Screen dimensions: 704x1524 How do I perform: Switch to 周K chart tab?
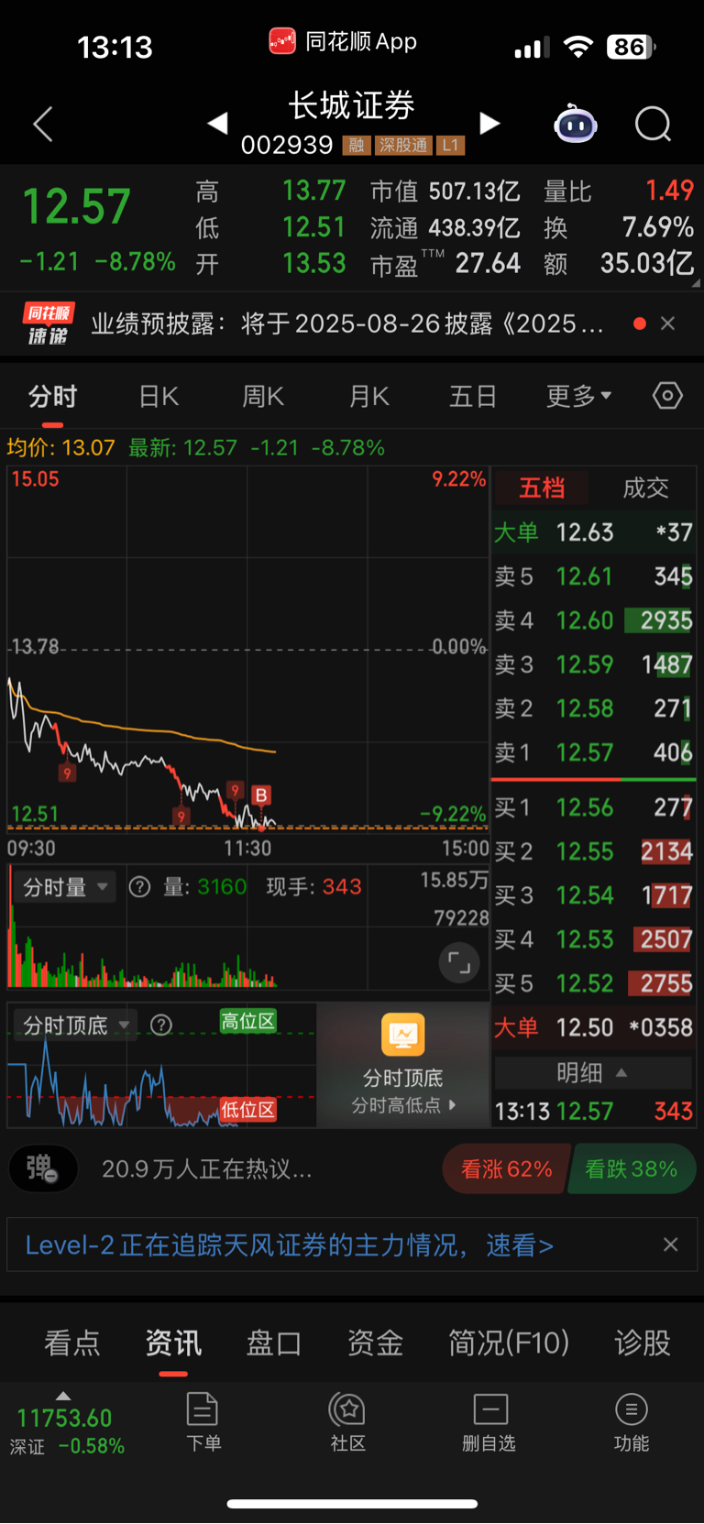pyautogui.click(x=263, y=397)
